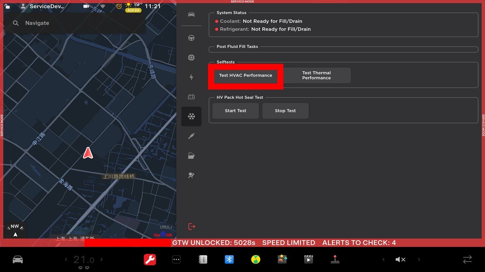The image size is (485, 272).
Task: Open the steering wheel service section
Action: (191, 38)
